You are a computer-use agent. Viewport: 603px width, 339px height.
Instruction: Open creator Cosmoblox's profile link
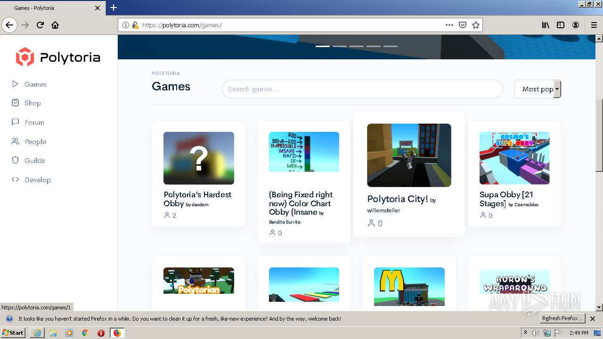pos(527,205)
